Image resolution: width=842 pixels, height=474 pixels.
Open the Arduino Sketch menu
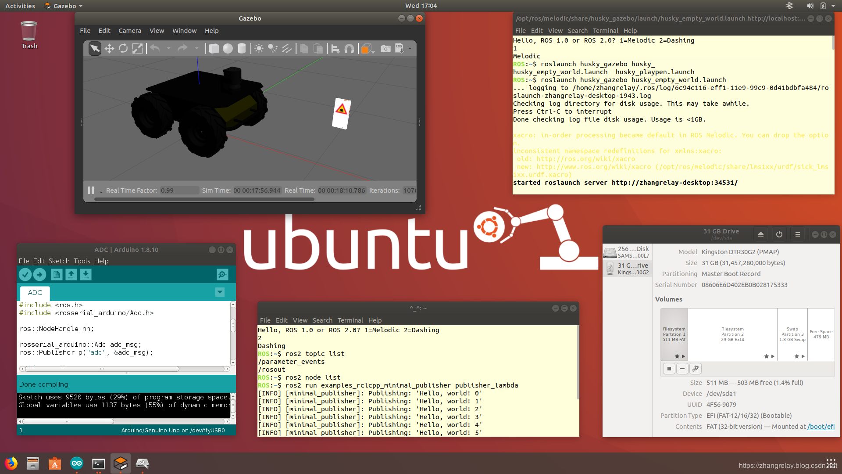[58, 261]
